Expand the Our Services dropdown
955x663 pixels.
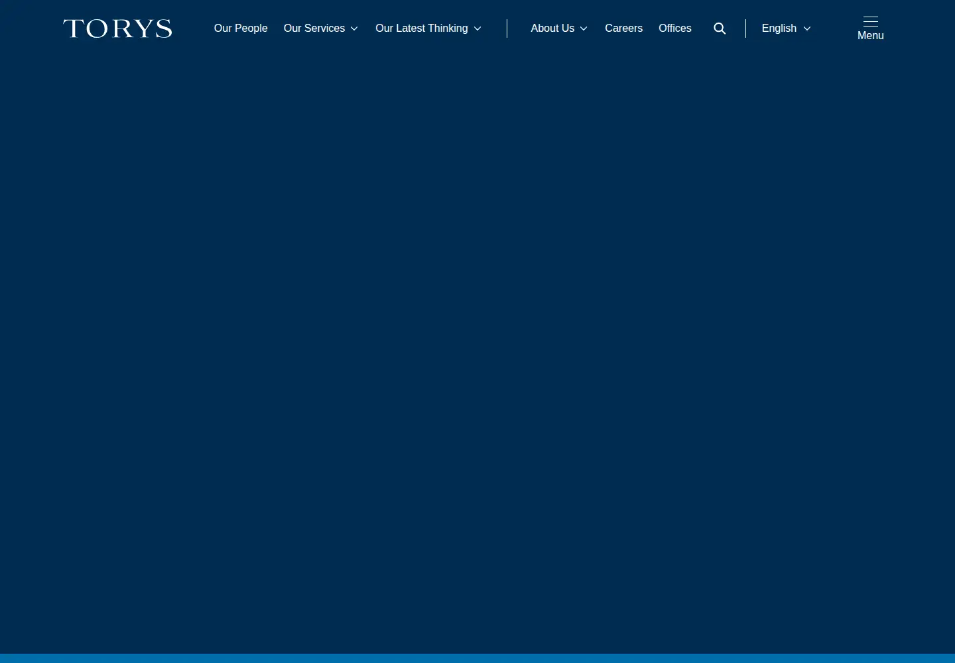[321, 29]
